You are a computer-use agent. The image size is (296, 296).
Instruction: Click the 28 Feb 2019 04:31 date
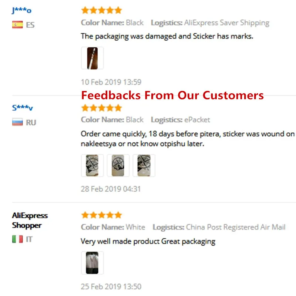[x=111, y=189]
